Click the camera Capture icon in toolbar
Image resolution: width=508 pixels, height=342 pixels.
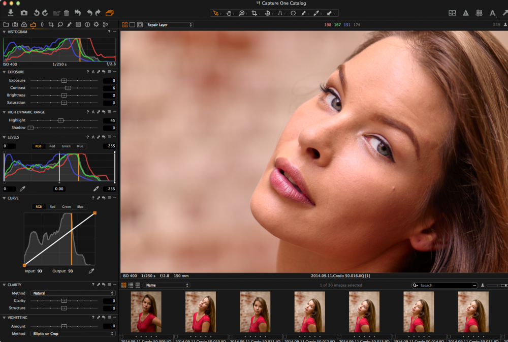pyautogui.click(x=24, y=13)
